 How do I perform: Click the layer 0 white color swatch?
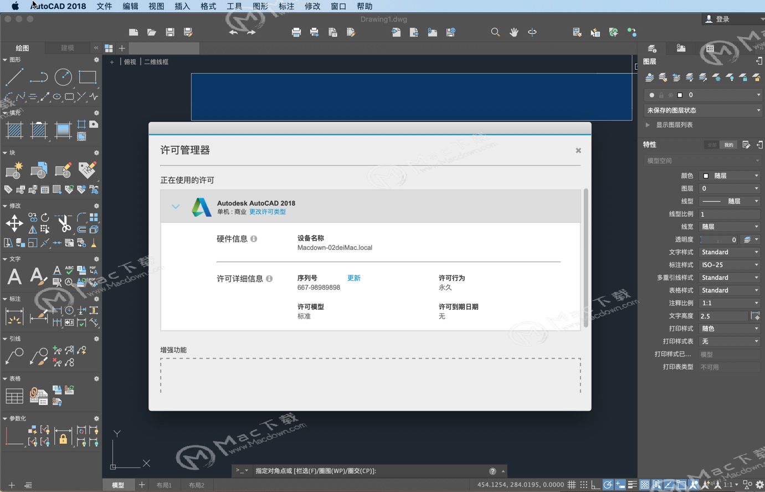point(680,95)
